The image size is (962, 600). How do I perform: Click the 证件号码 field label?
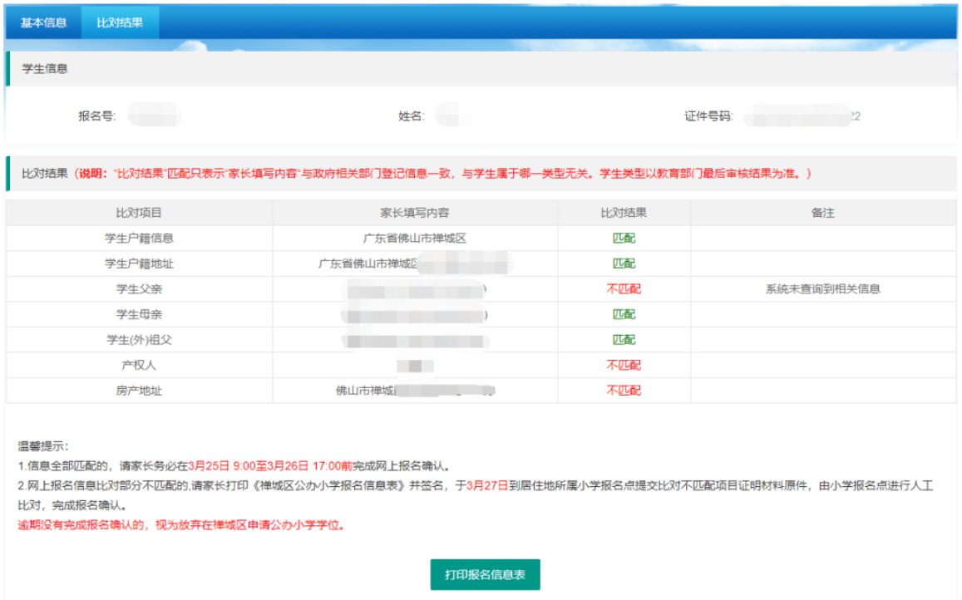click(x=703, y=116)
